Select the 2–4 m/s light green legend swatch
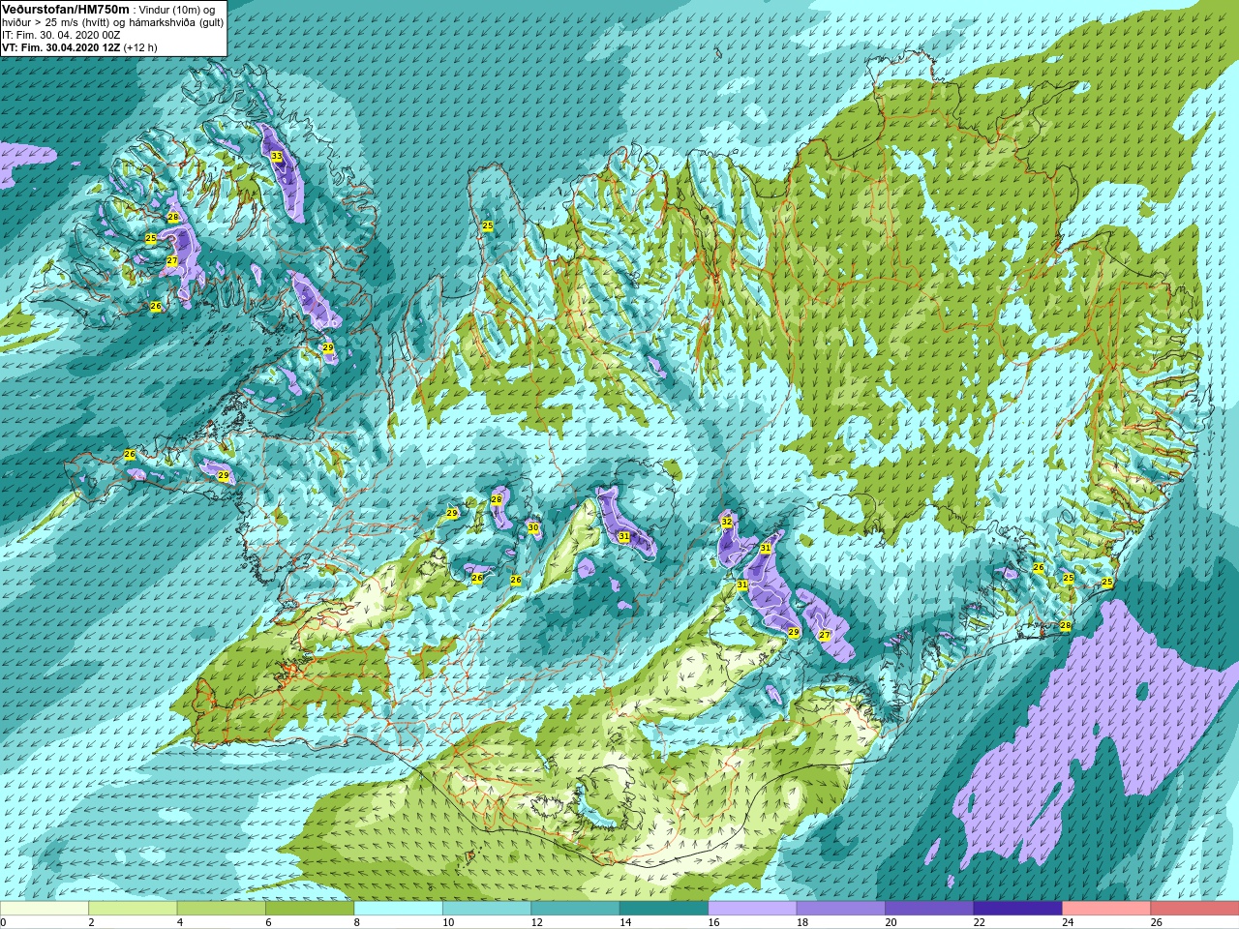 click(133, 909)
